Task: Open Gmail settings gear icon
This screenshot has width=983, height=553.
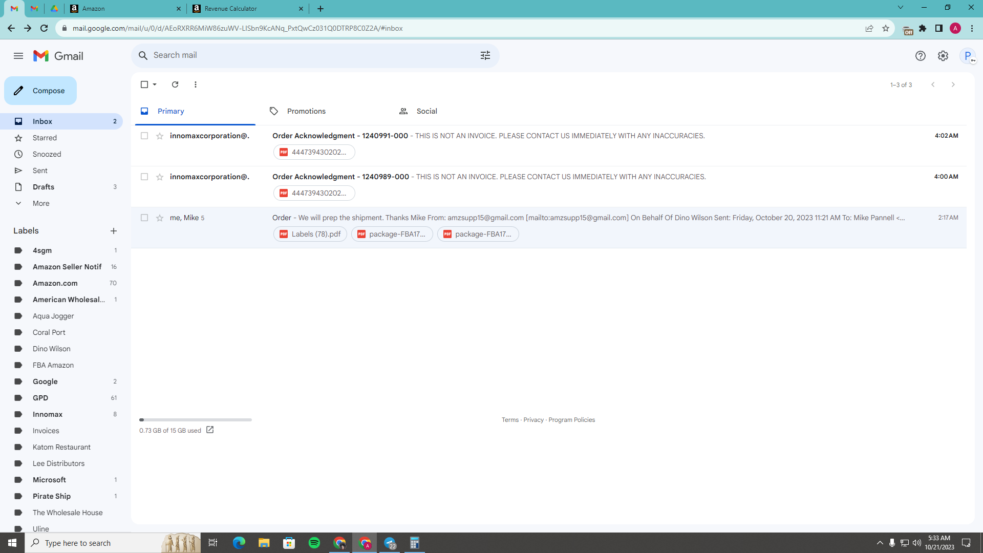Action: [943, 56]
